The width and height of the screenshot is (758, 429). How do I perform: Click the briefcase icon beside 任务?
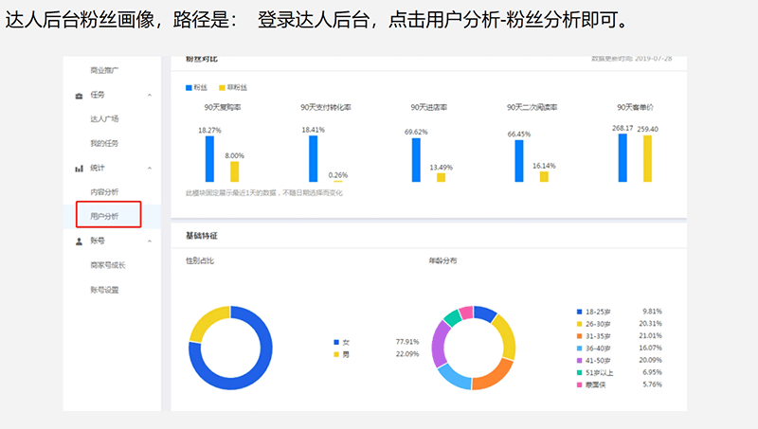pyautogui.click(x=79, y=95)
